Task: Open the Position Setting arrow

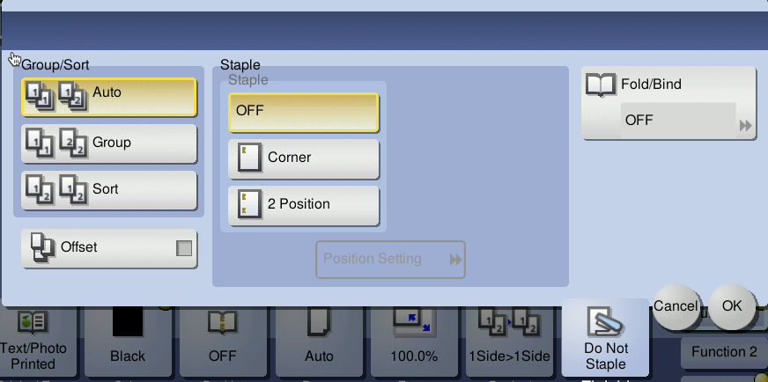Action: coord(455,260)
